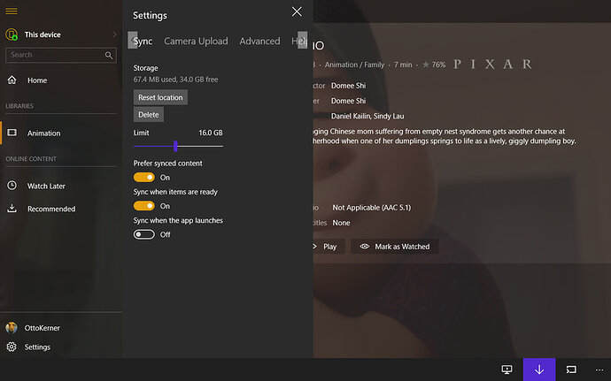Click the cast to device icon
Screen dimensions: 611x381
pos(571,370)
